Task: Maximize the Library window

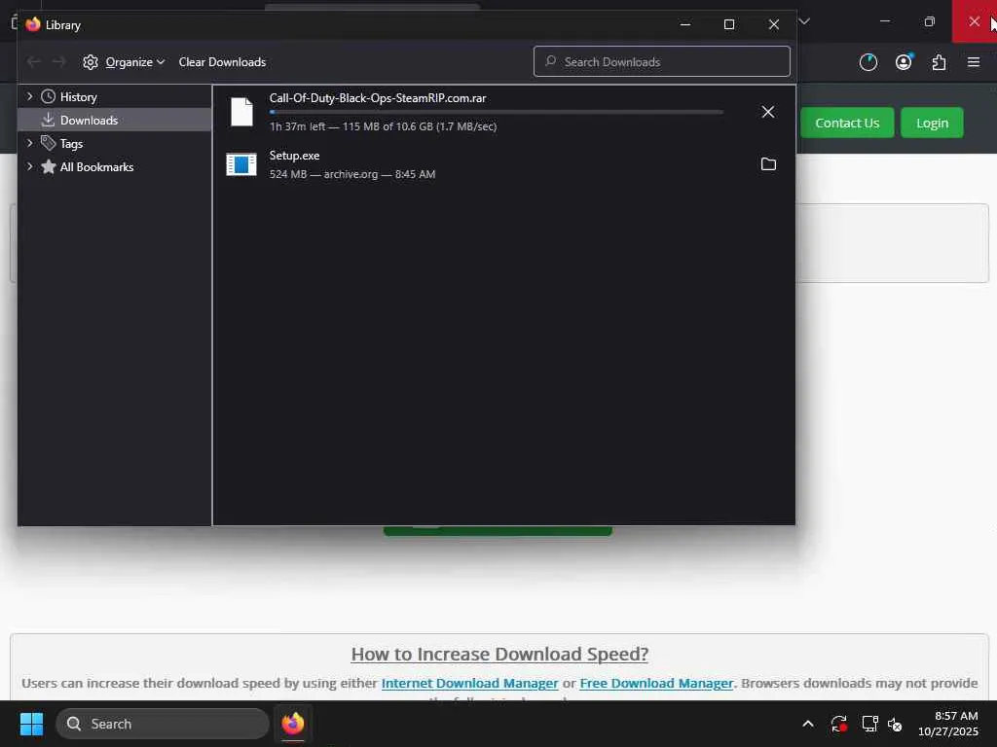Action: click(x=729, y=24)
